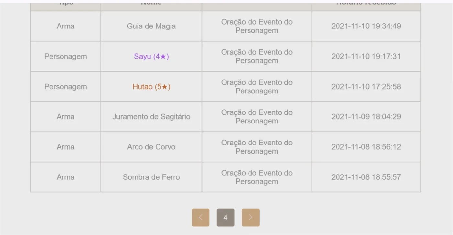Select the timestamp 2021-11-08 18:56:12
Image resolution: width=453 pixels, height=235 pixels.
(x=366, y=147)
